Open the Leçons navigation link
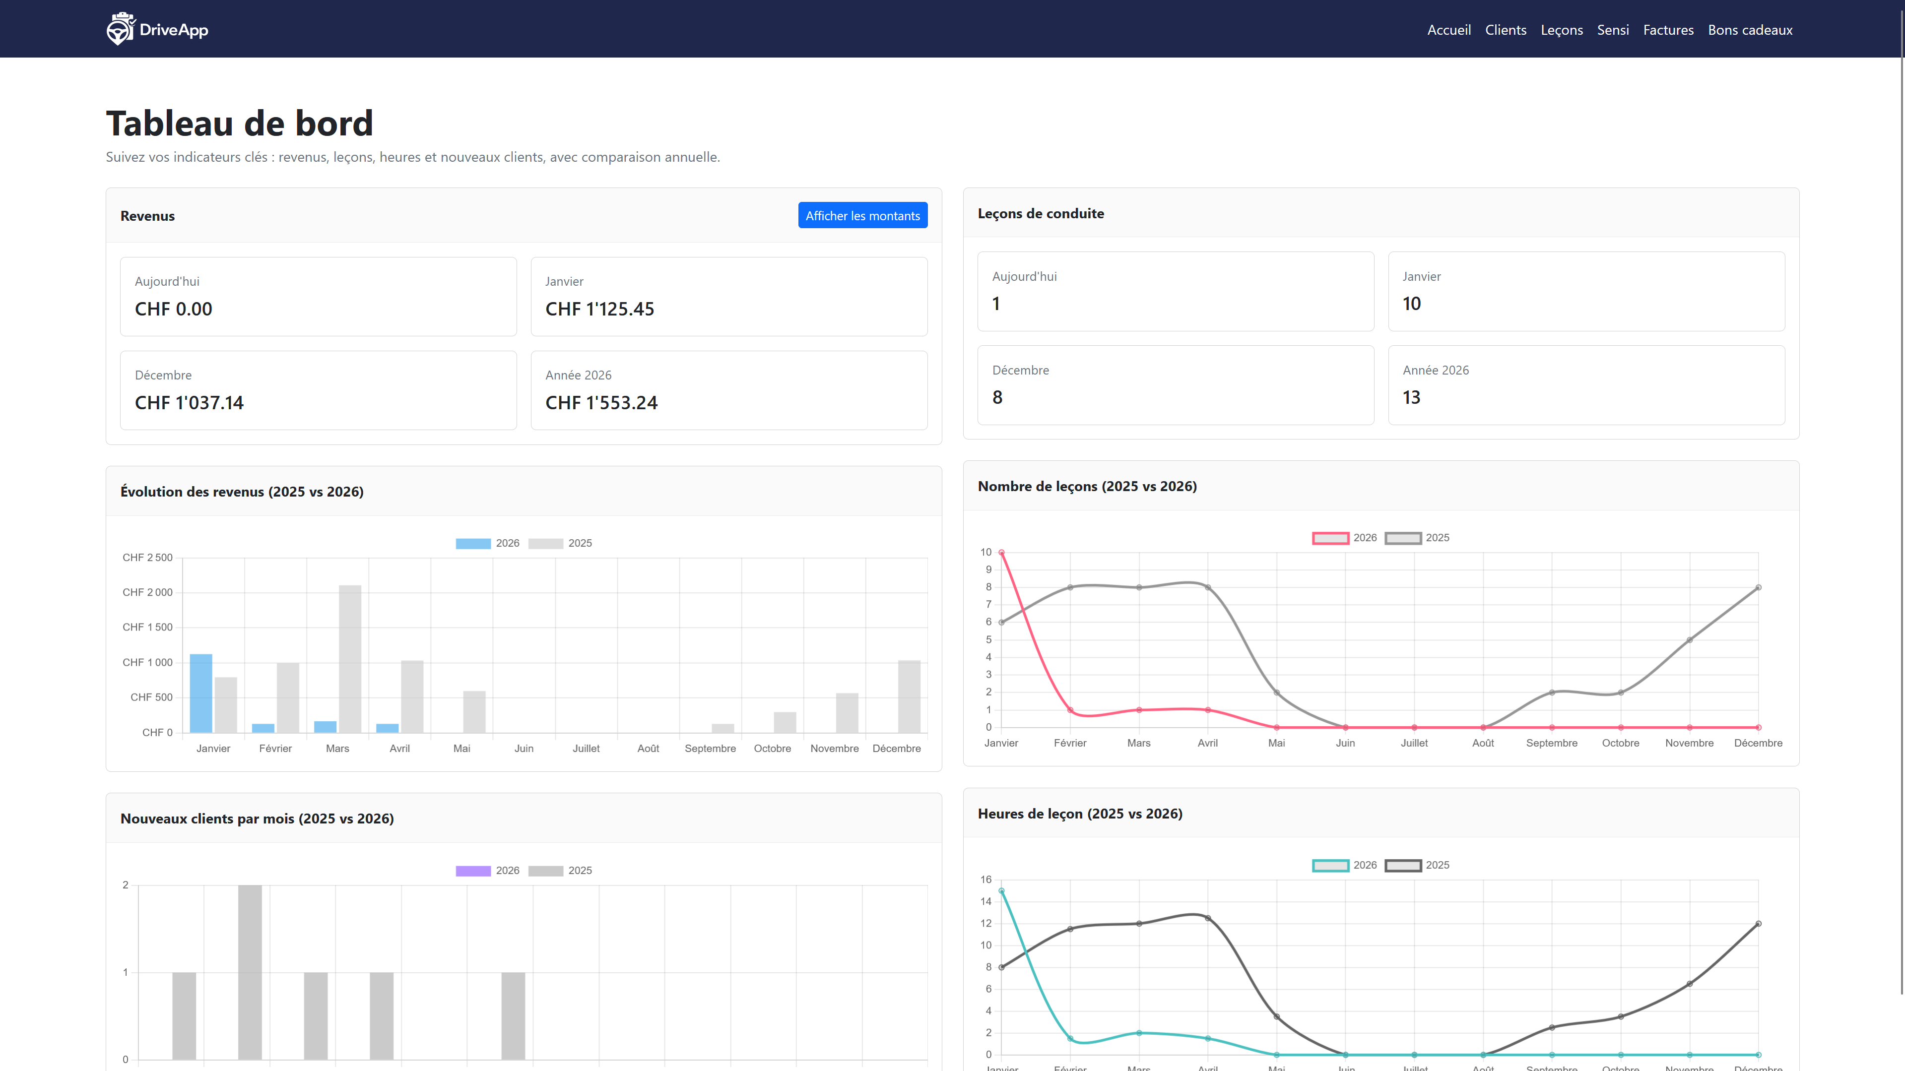The width and height of the screenshot is (1905, 1071). (1561, 30)
